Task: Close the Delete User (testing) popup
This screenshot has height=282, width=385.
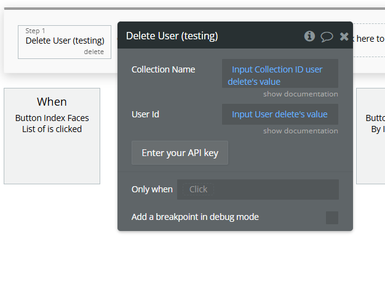Action: [344, 36]
